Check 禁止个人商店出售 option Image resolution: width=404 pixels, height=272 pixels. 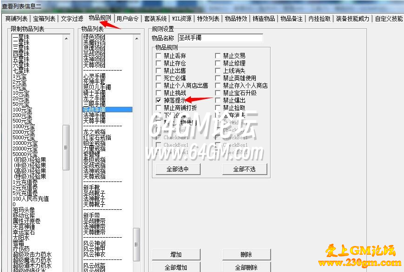point(158,85)
